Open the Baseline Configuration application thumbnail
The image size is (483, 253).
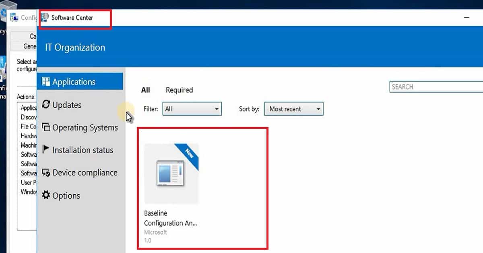[x=171, y=173]
